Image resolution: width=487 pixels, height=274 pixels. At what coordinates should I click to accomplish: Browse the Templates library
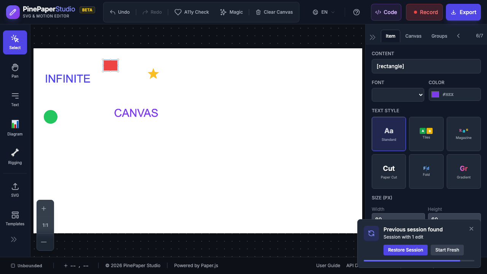14,218
